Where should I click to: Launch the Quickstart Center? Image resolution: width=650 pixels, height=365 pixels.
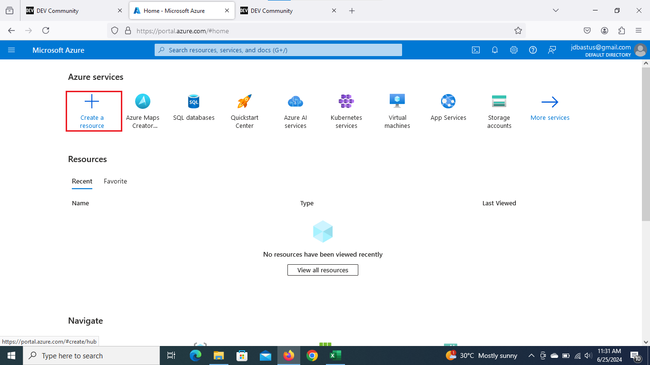point(245,112)
